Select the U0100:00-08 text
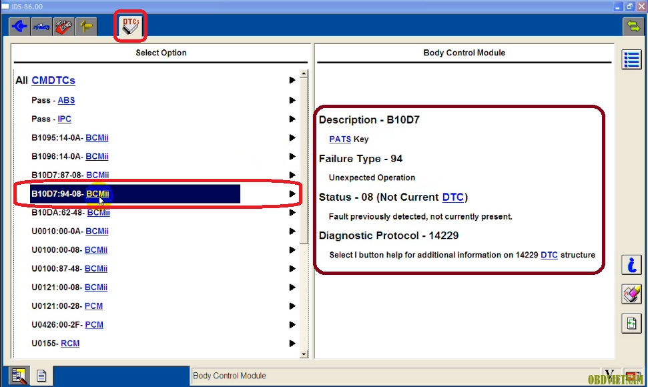 pos(55,250)
